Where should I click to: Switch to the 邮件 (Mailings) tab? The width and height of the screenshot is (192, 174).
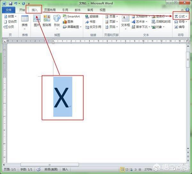(78, 10)
